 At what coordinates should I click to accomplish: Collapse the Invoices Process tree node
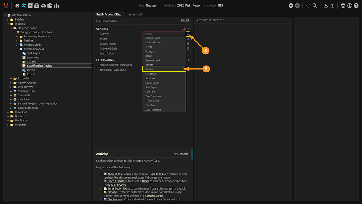[x=17, y=49]
